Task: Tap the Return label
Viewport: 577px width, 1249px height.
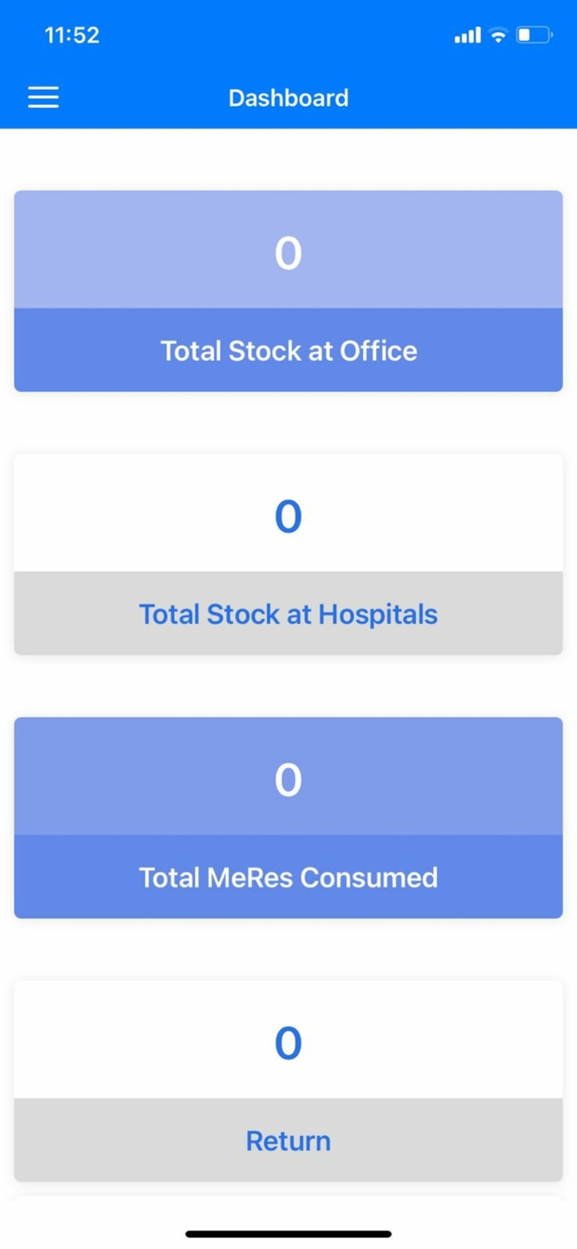Action: [288, 1140]
